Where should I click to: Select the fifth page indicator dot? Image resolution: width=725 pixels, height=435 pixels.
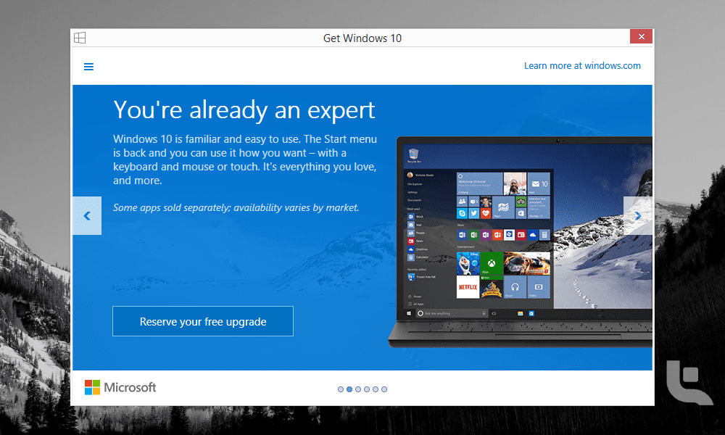tap(376, 389)
